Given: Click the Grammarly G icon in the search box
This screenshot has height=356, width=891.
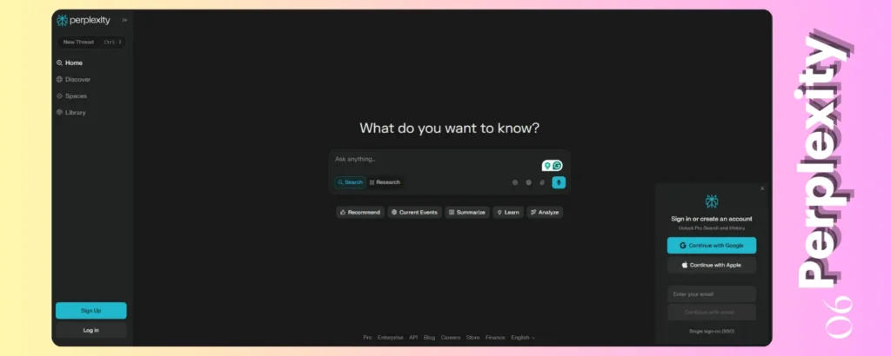Looking at the screenshot, I should click(x=557, y=166).
